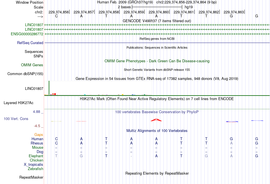Click the red PhyloP conservation peak
Screen dimensions: 270x184
[x=156, y=120]
